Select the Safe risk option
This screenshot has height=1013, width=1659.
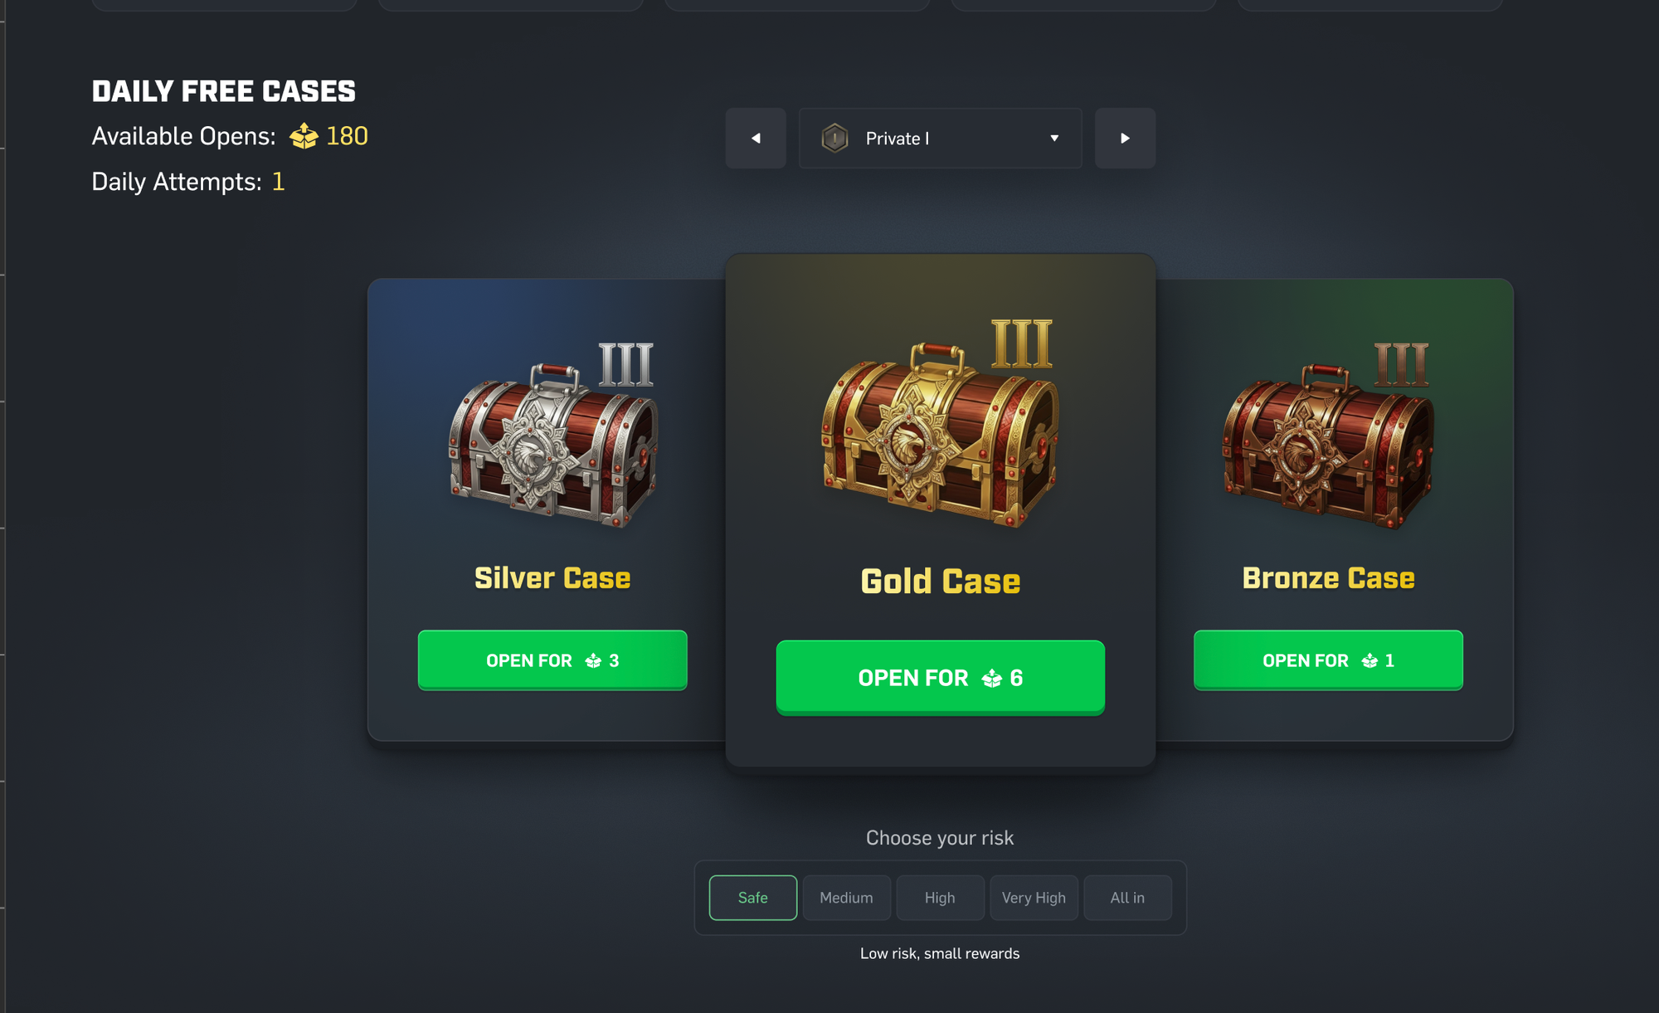[x=753, y=898]
